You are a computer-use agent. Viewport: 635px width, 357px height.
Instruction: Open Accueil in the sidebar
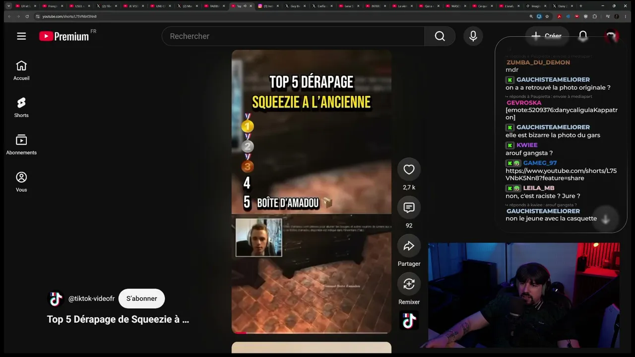click(21, 70)
